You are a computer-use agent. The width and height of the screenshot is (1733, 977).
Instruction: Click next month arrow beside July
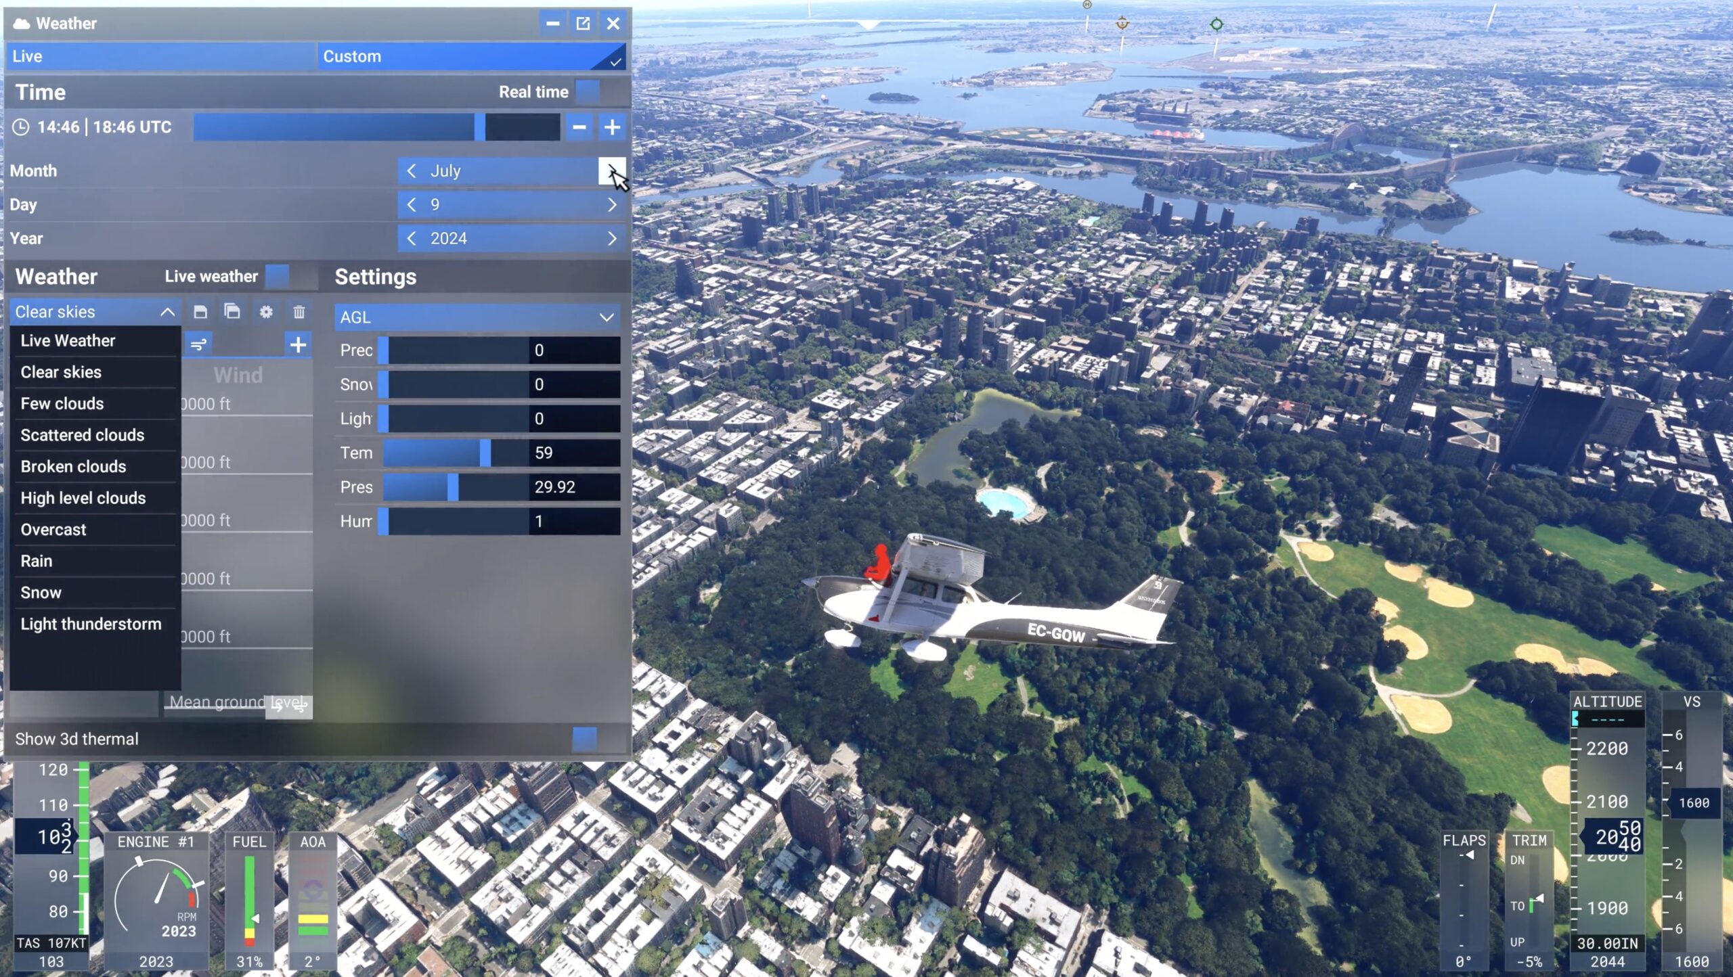pos(612,171)
